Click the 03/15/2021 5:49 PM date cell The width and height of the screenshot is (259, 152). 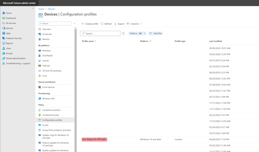coord(219,97)
